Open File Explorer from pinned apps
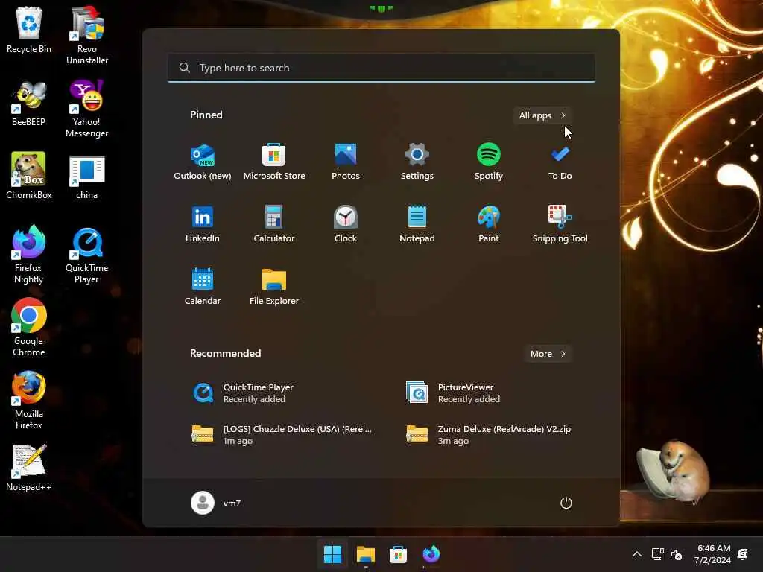This screenshot has height=572, width=763. [274, 287]
